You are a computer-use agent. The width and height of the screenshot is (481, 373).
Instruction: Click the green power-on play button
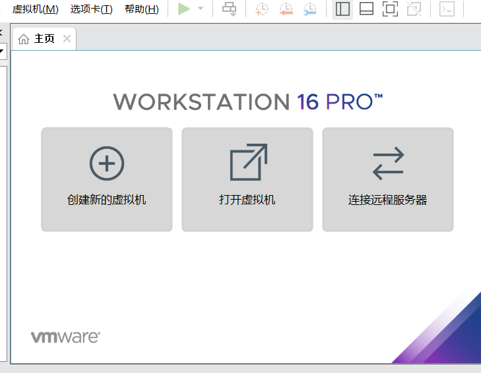click(183, 9)
